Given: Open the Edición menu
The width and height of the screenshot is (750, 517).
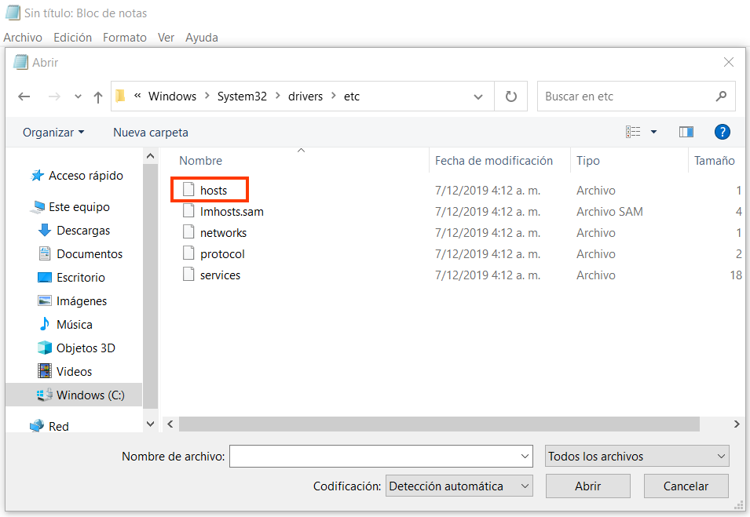Looking at the screenshot, I should click(x=72, y=37).
